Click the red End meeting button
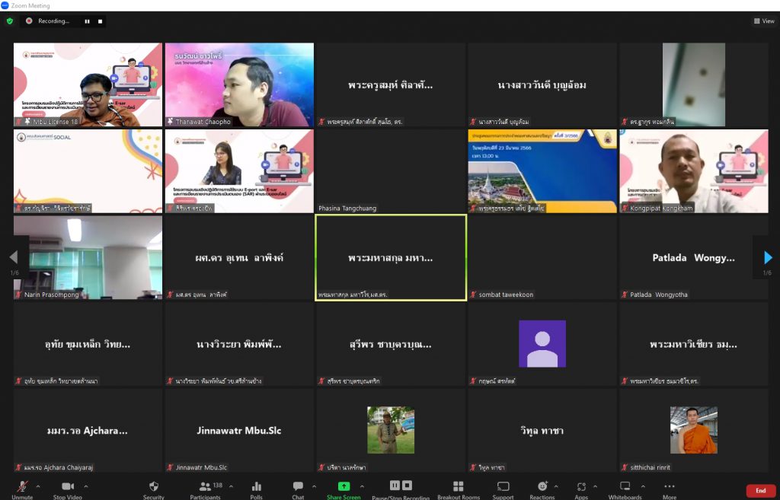Viewport: 780px width, 500px height. coord(760,490)
